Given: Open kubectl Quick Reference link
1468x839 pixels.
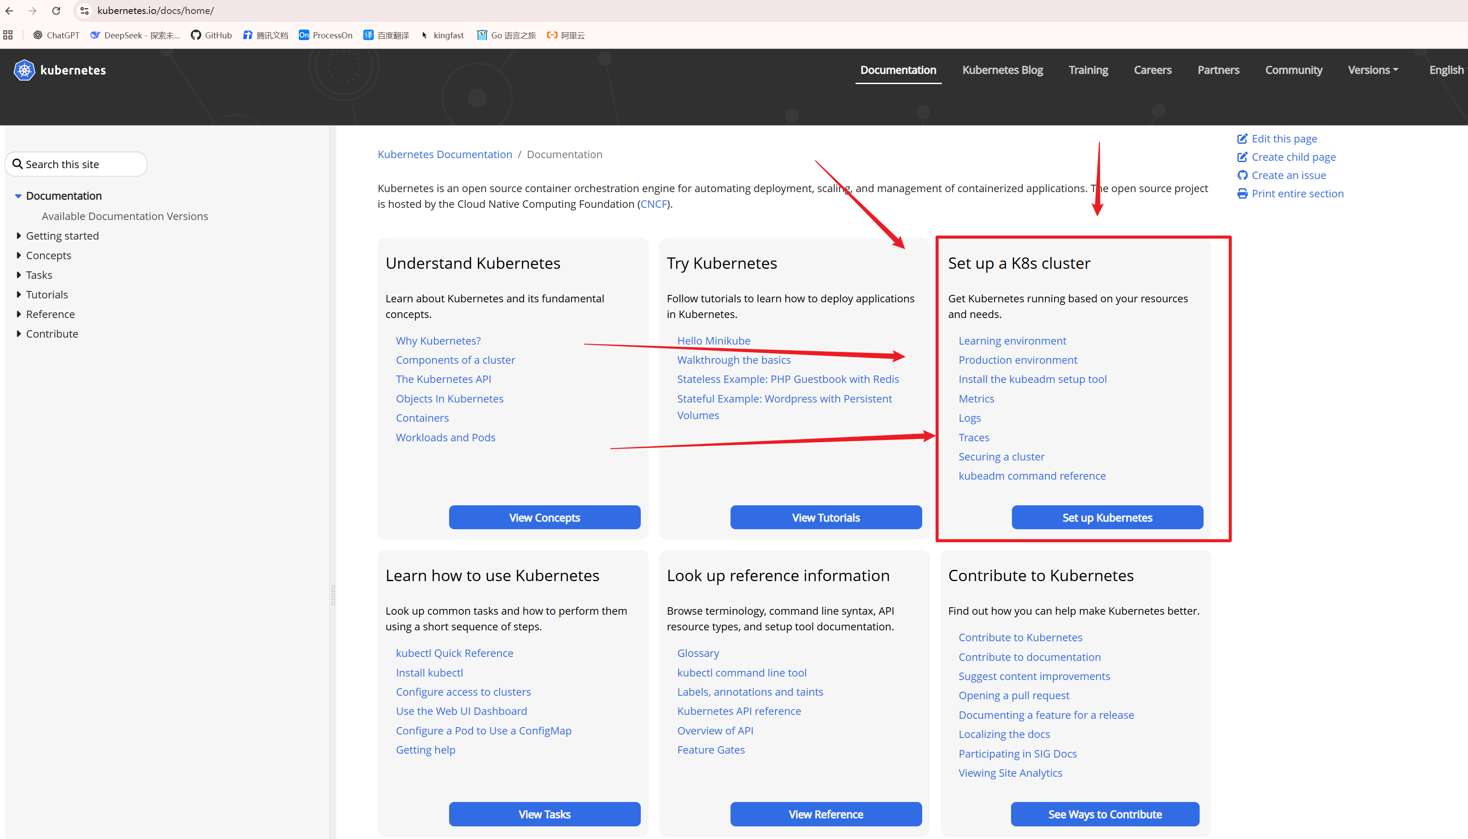Looking at the screenshot, I should click(x=455, y=653).
